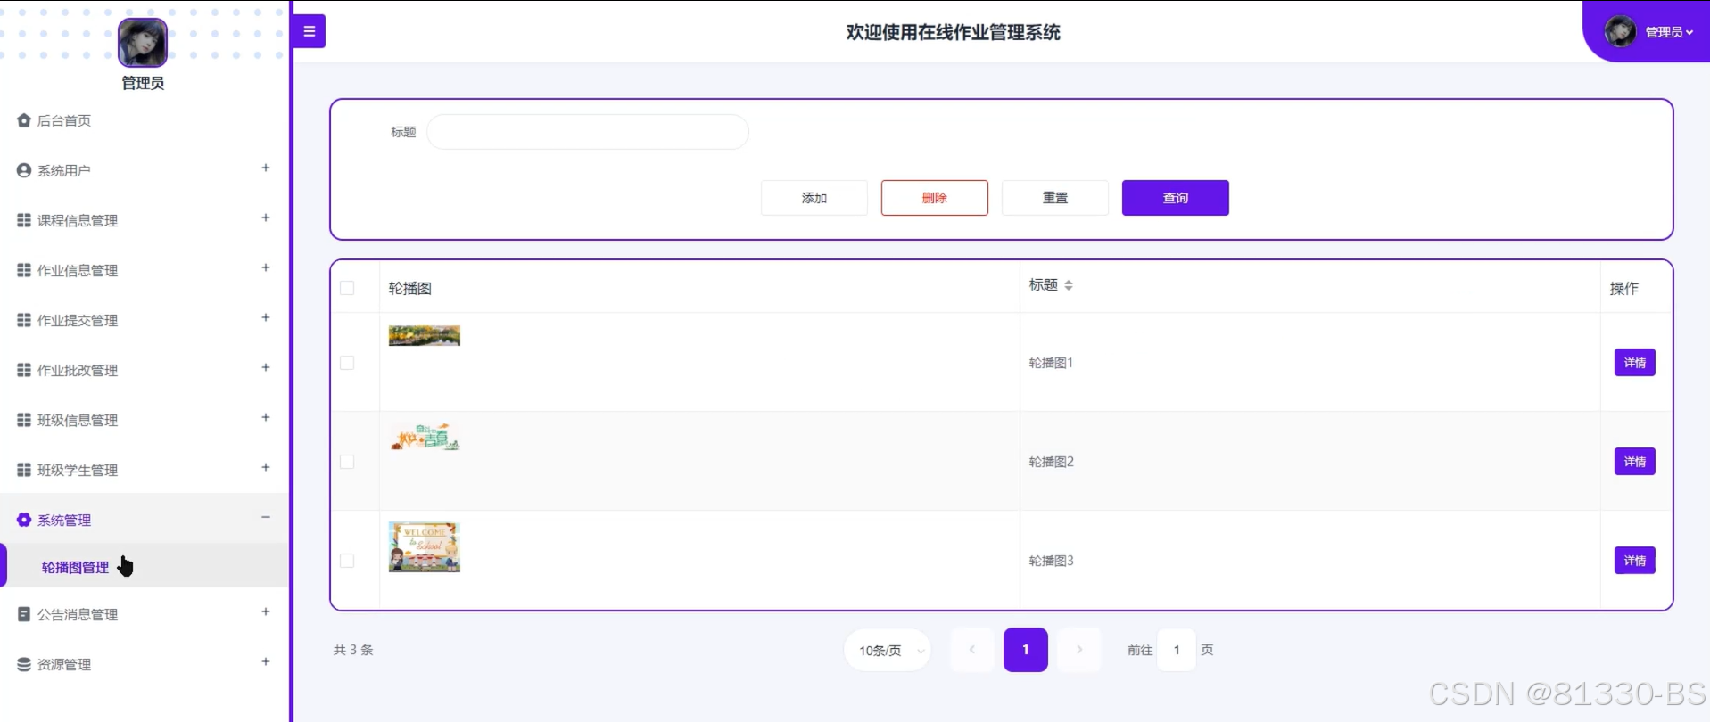
Task: Expand 班级信息管理 with its plus sign
Action: tap(266, 417)
